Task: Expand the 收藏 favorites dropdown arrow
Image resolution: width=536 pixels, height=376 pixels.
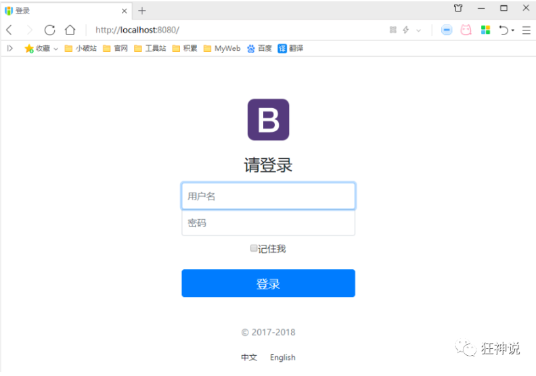Action: point(55,49)
